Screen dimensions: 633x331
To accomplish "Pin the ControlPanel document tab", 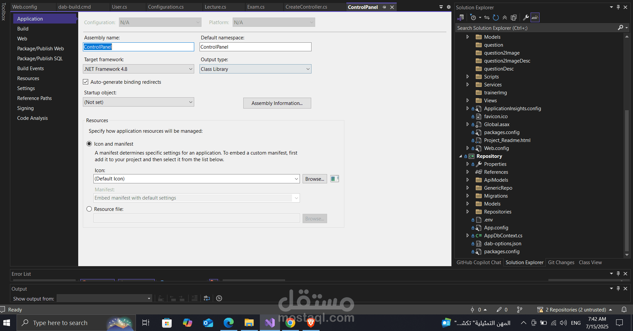I will click(x=384, y=7).
